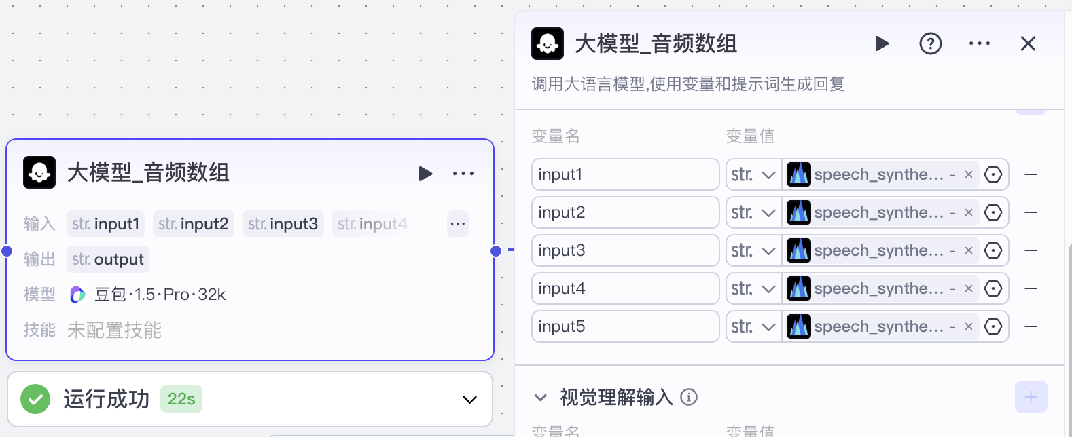Delete the input5 variable with the minus icon
Image resolution: width=1072 pixels, height=437 pixels.
tap(1031, 326)
